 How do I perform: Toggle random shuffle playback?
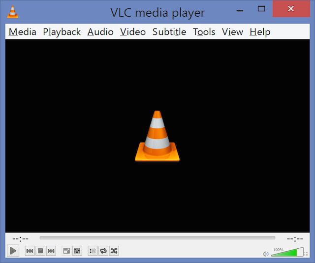[114, 251]
